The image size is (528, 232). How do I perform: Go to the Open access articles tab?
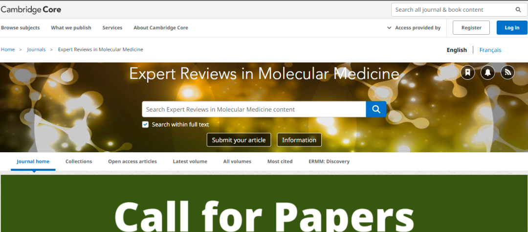click(132, 162)
